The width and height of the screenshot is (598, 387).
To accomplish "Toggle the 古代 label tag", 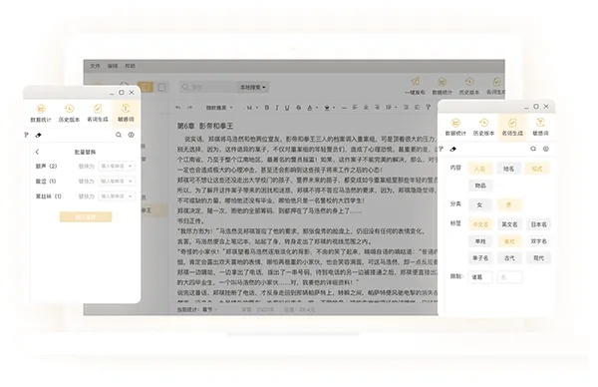I will (x=509, y=258).
